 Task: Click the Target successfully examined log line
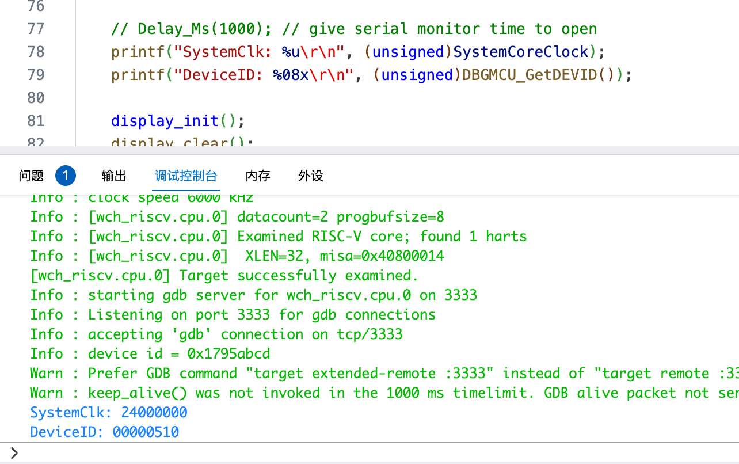[224, 276]
